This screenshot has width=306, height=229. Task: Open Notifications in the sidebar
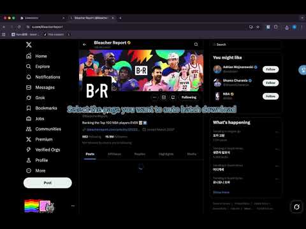43,77
